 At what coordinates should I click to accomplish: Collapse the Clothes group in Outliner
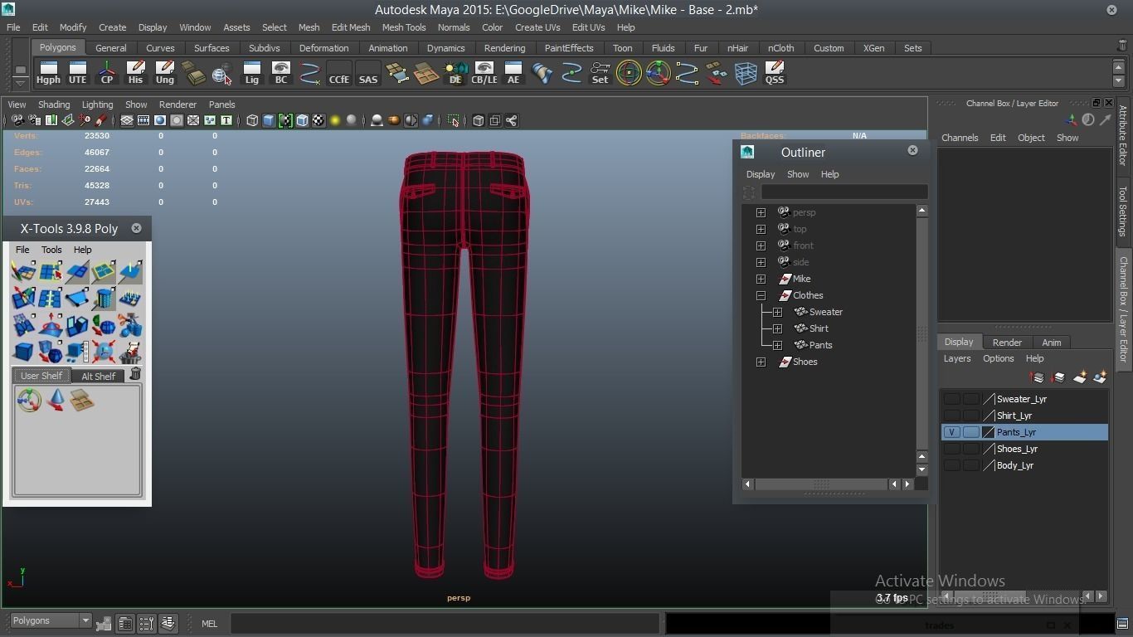click(761, 295)
